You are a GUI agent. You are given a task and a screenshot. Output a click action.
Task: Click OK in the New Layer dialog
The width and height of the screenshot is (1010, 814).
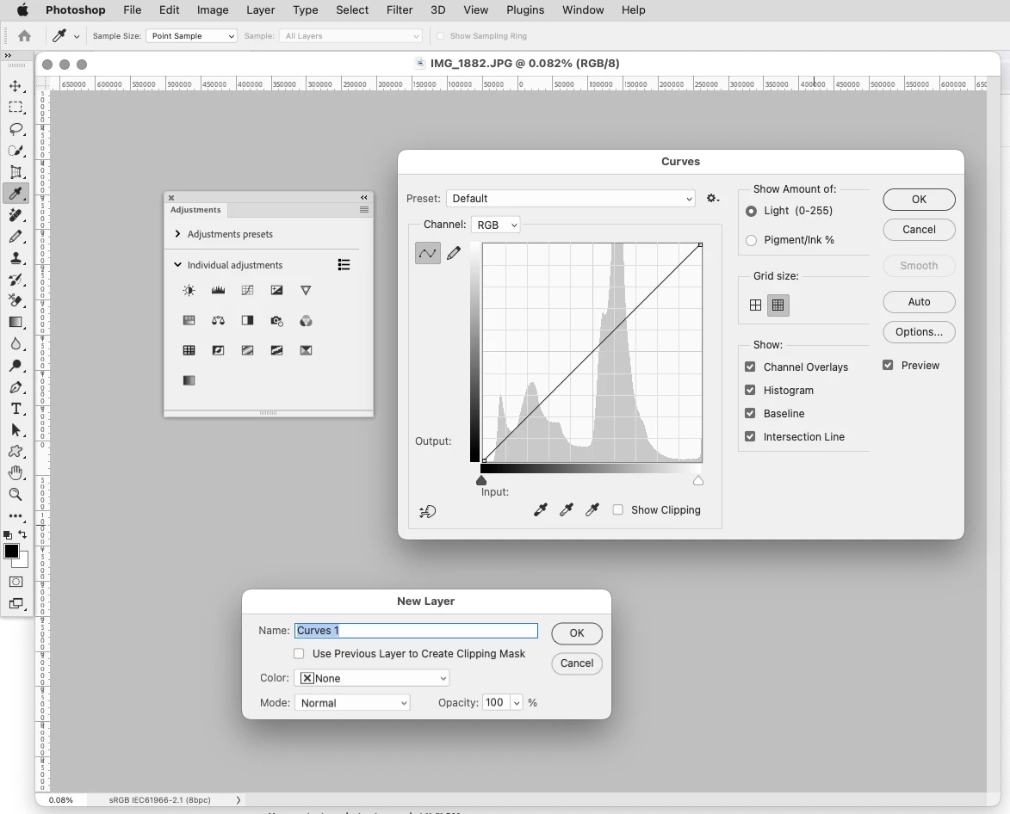pos(577,633)
